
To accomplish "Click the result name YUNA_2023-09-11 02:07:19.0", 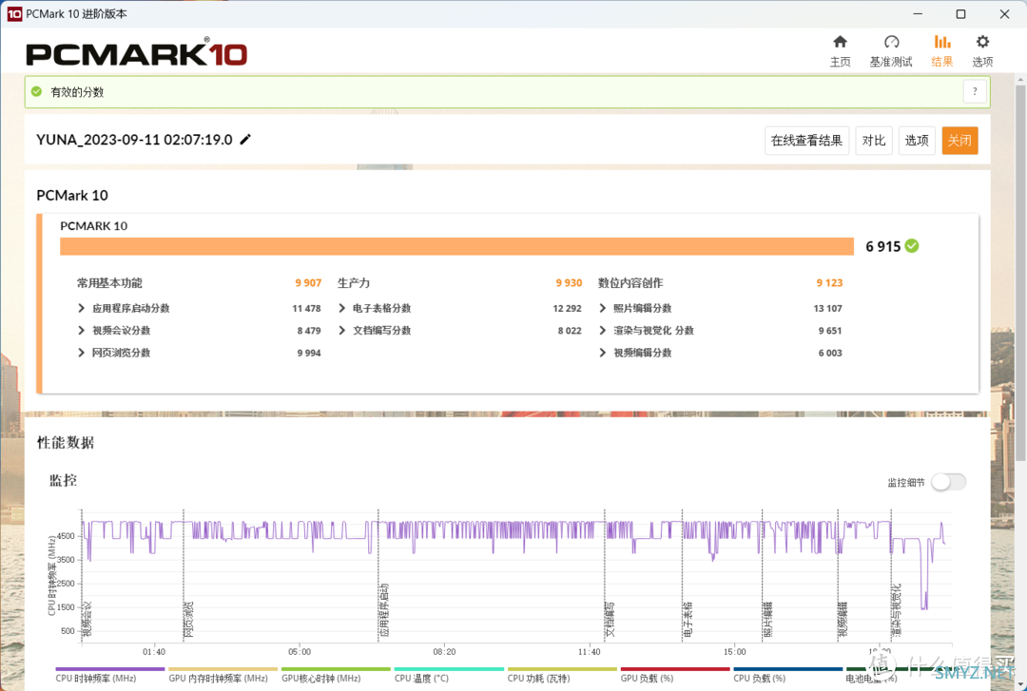I will (x=134, y=140).
